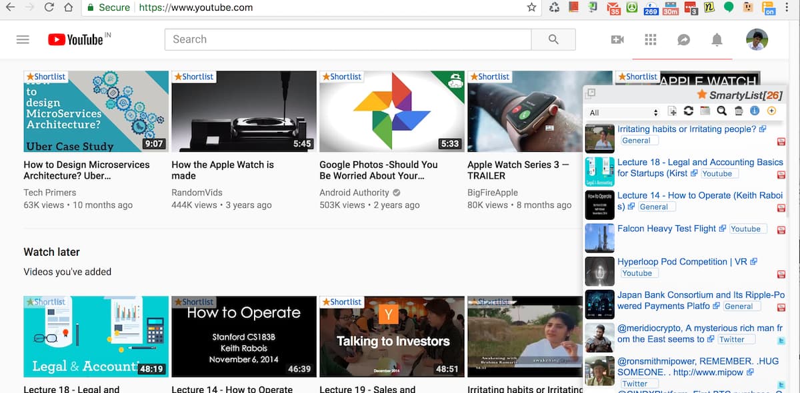Toggle Shortlist on Apple Watch made video

[x=193, y=77]
